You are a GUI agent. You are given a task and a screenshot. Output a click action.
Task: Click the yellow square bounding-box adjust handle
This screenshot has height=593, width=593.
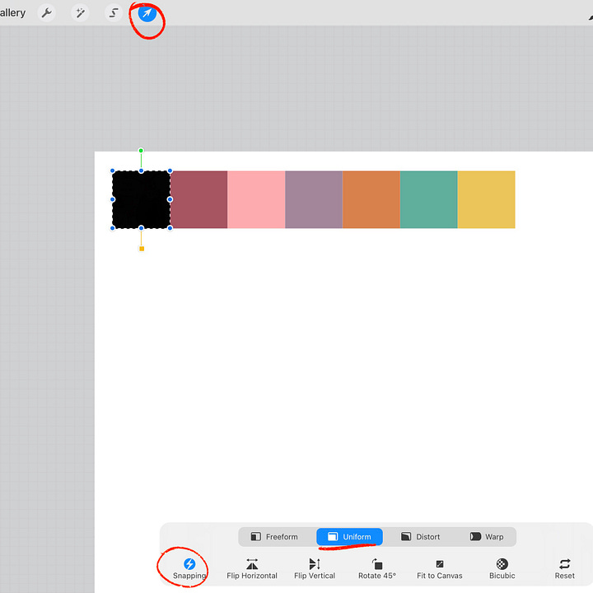click(x=142, y=249)
